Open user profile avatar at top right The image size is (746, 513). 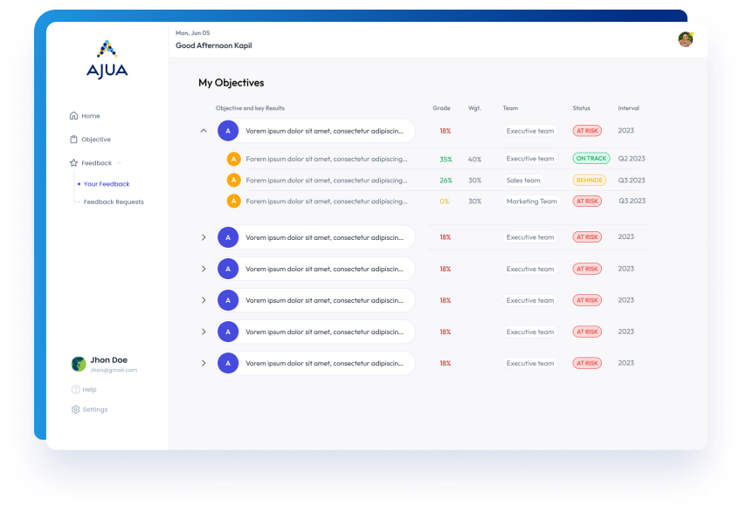click(x=685, y=39)
